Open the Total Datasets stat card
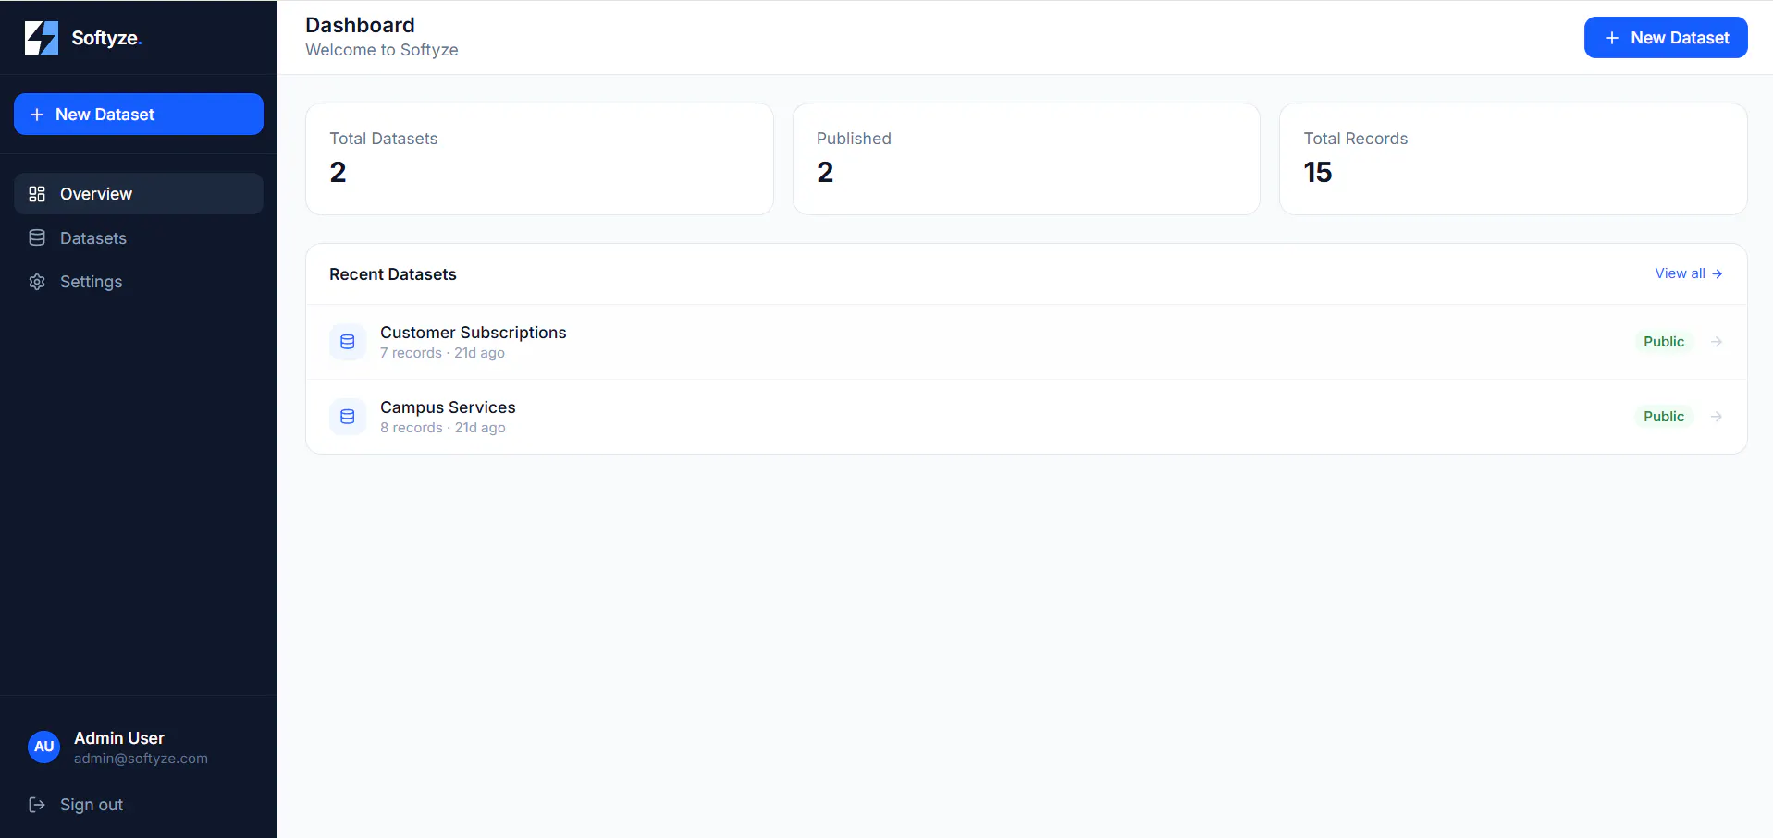 539,159
